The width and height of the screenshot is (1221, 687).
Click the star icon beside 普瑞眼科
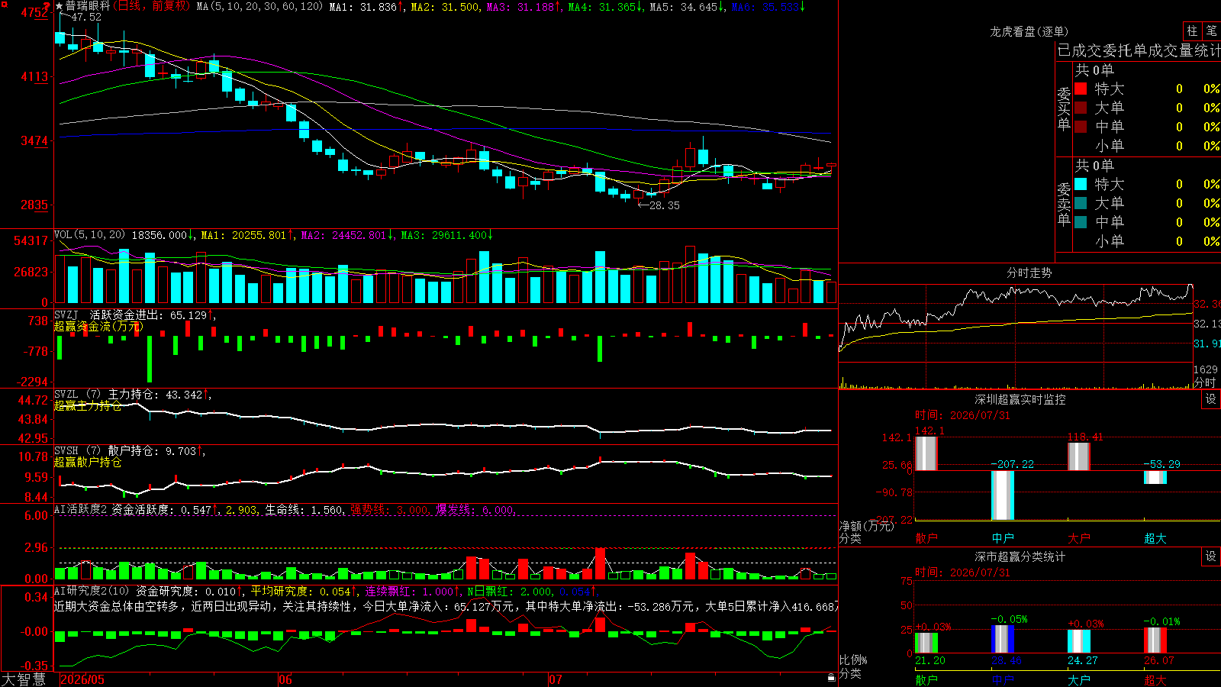60,6
